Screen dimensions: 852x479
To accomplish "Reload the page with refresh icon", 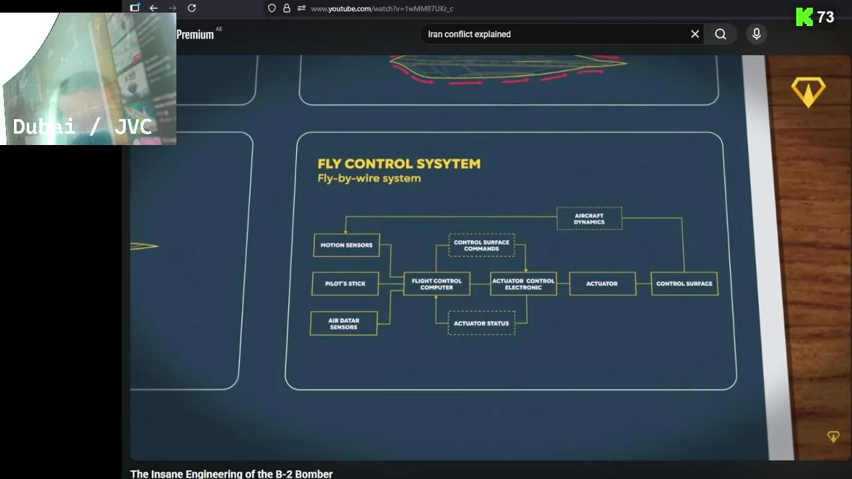I will (x=192, y=8).
